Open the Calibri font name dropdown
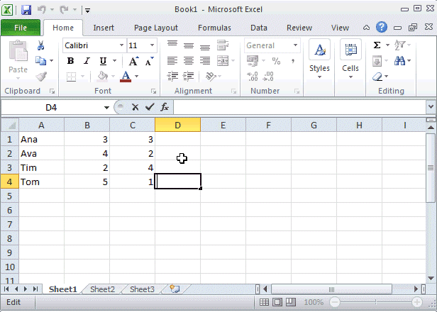437x312 pixels. click(x=121, y=45)
